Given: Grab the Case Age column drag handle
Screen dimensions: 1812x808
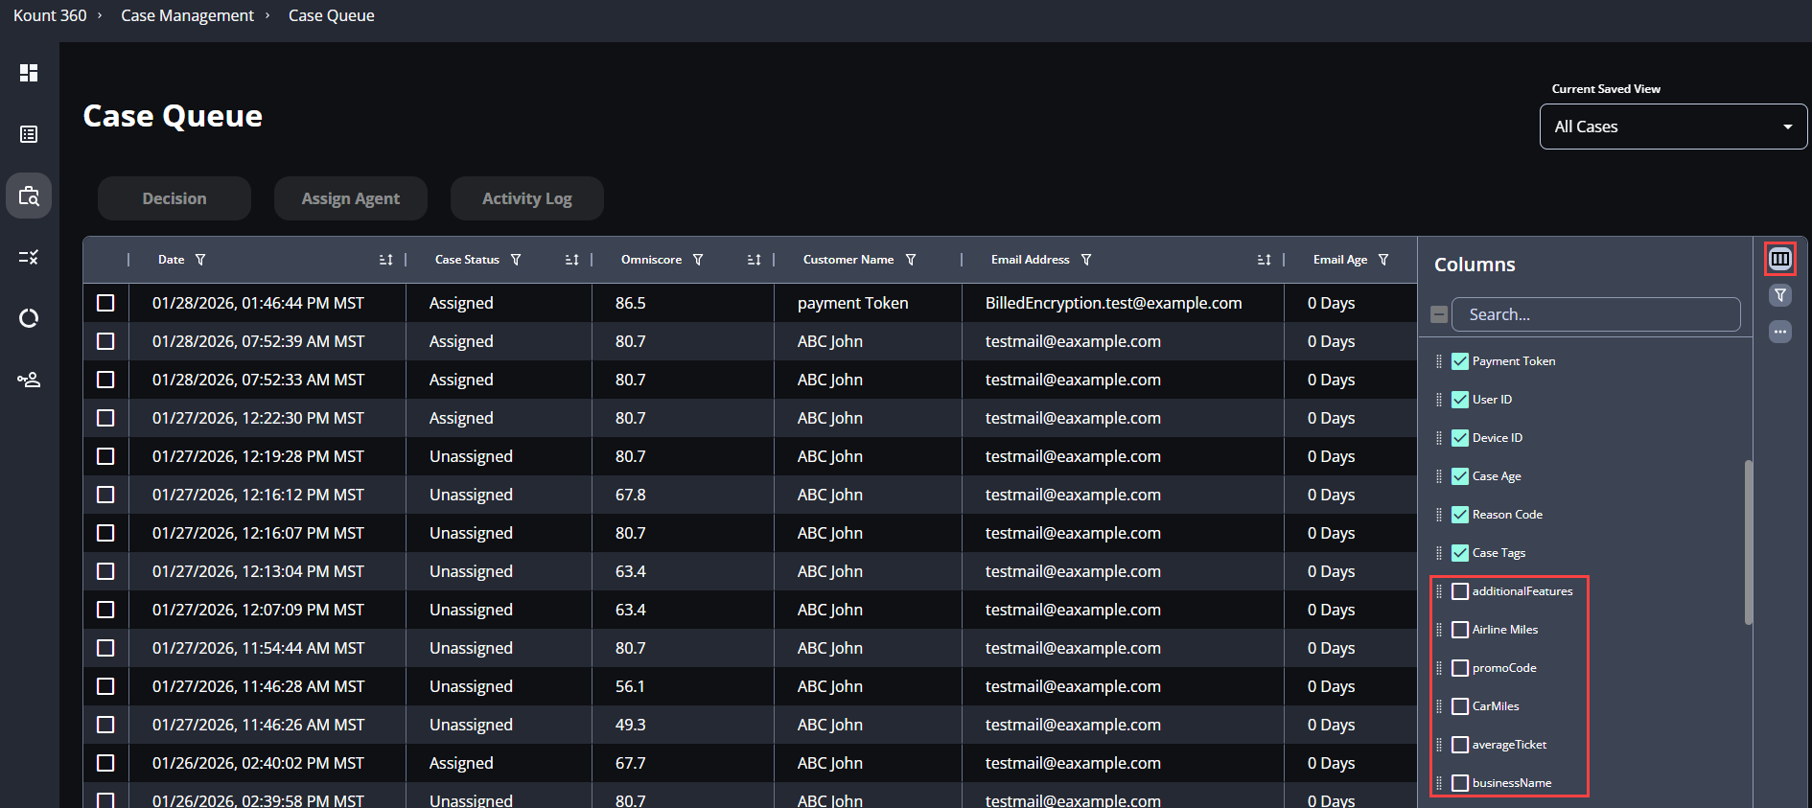Looking at the screenshot, I should [1439, 476].
